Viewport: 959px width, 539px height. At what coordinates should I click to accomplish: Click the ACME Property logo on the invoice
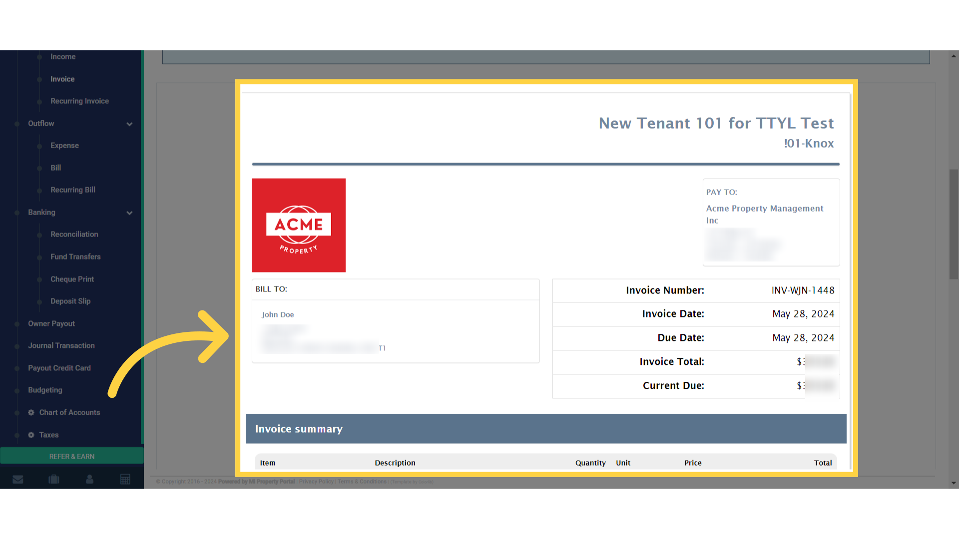click(x=298, y=225)
